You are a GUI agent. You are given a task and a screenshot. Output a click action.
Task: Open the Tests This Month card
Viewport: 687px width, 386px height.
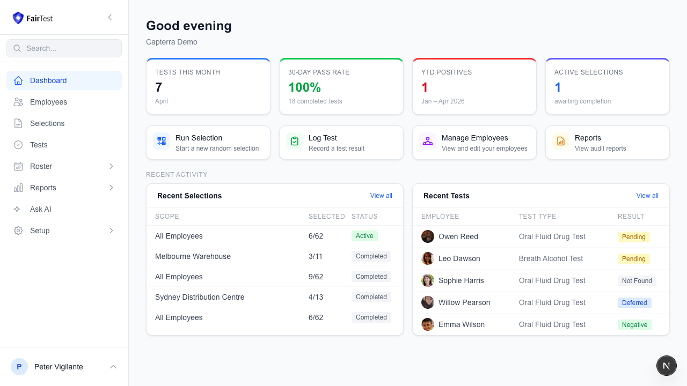click(x=208, y=86)
